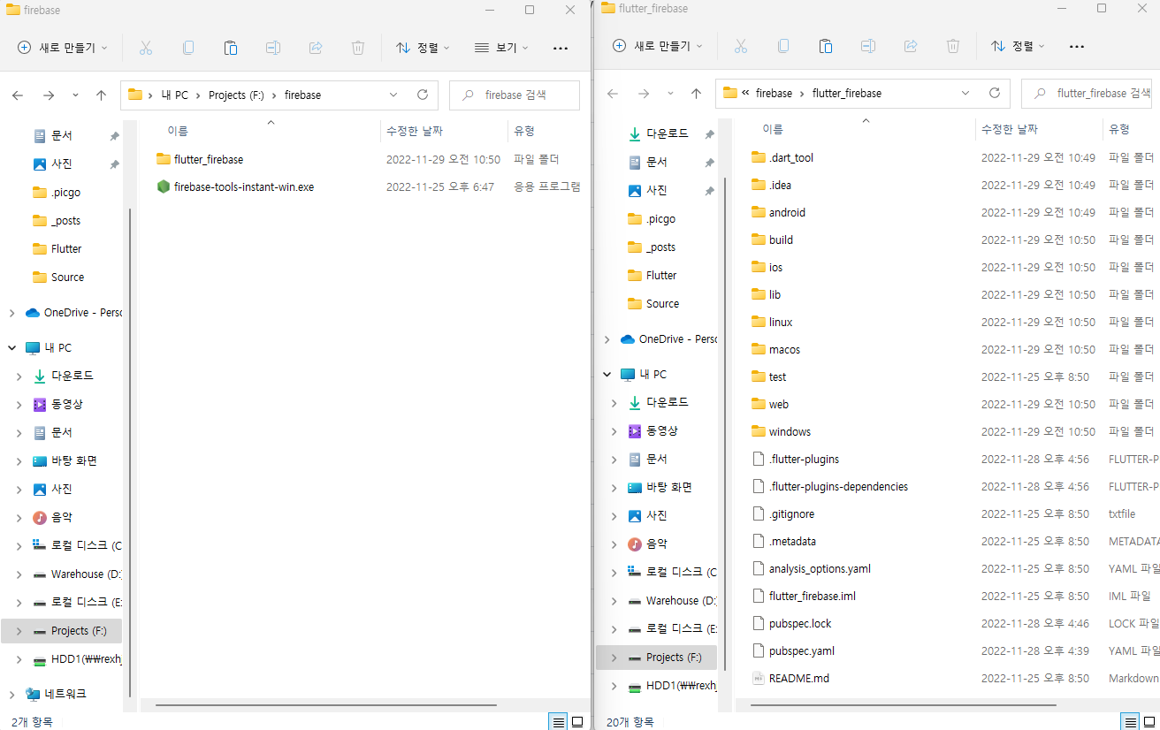Select Warehouse (D:) in firebase window sidebar

[x=77, y=574]
